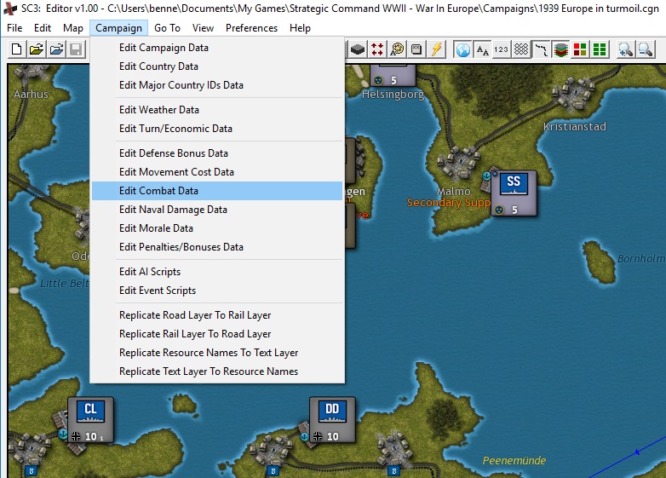The image size is (666, 478).
Task: Open the File menu
Action: coord(14,28)
